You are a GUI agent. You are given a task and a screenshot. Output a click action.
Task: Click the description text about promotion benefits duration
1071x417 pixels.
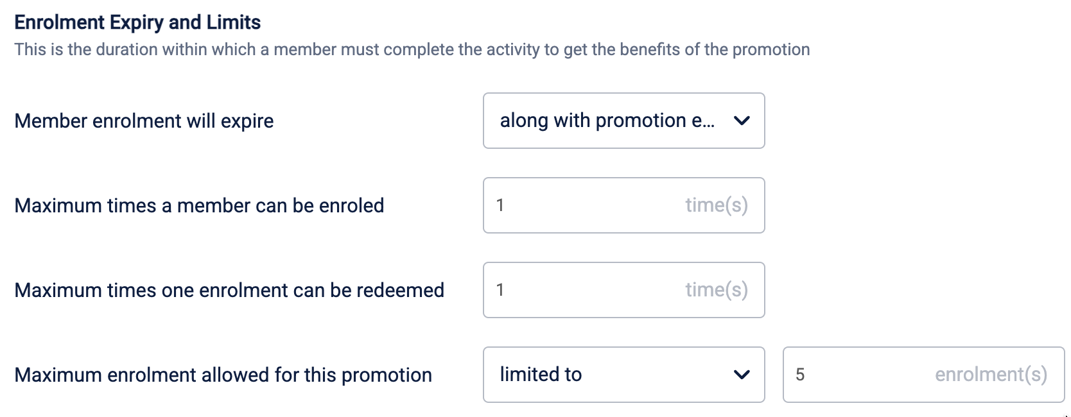(412, 49)
